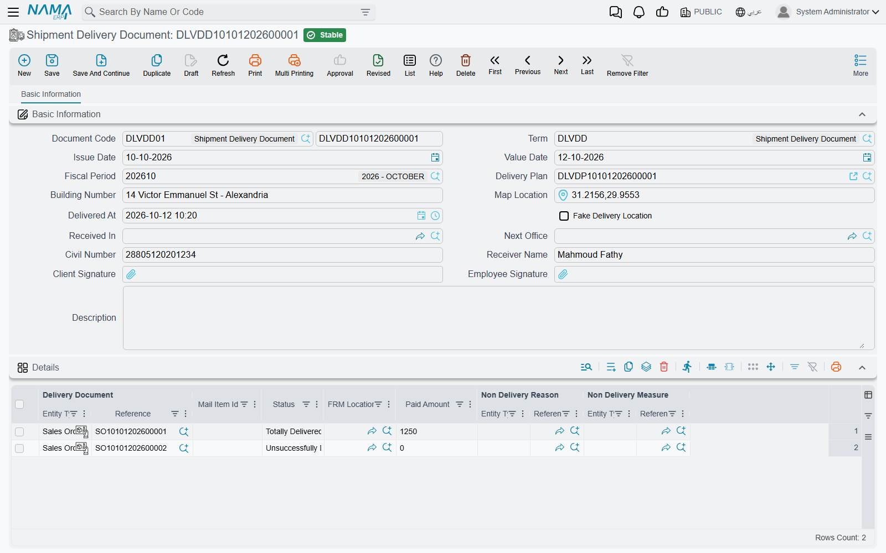
Task: Collapse the Details section
Action: point(862,368)
